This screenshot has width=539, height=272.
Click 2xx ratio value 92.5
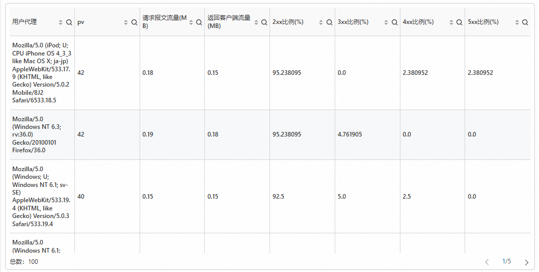click(x=279, y=197)
